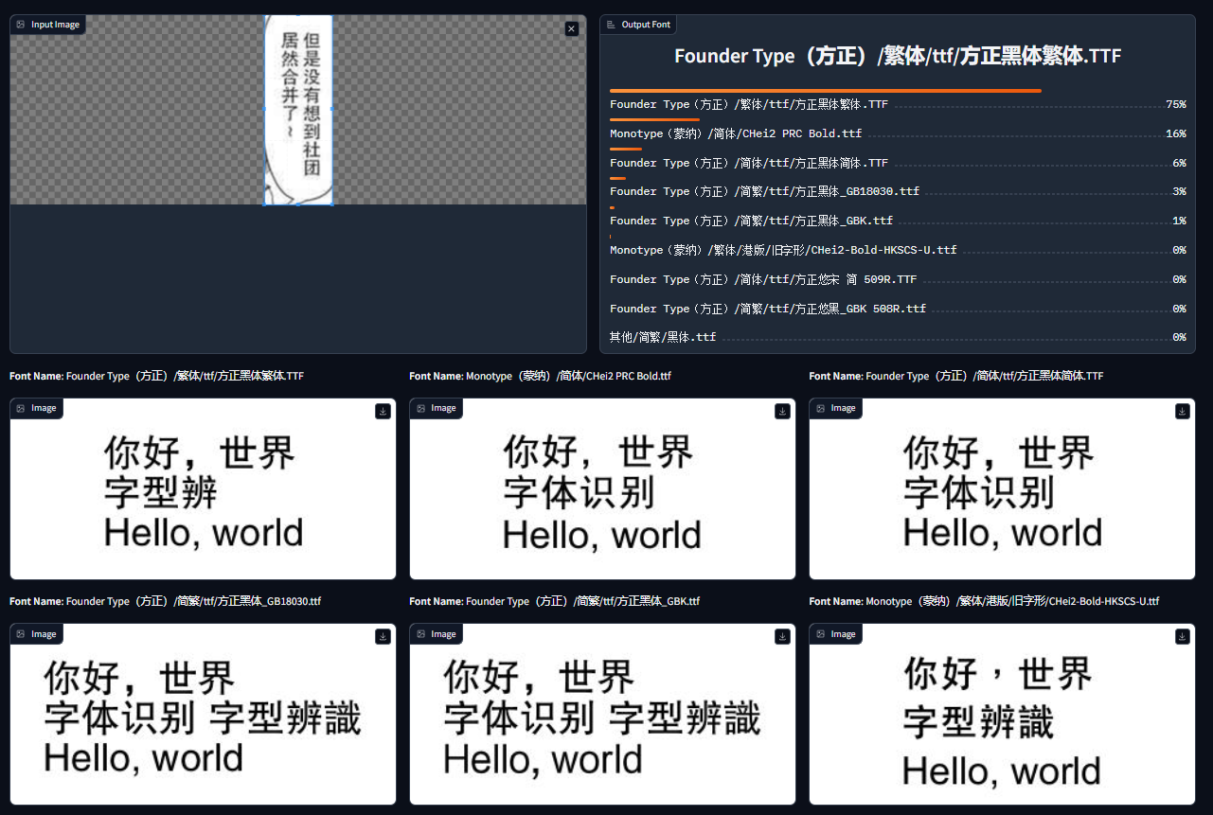Image resolution: width=1213 pixels, height=815 pixels.
Task: Open the 方正黑体简体.TTF sample preview
Action: coord(1002,489)
